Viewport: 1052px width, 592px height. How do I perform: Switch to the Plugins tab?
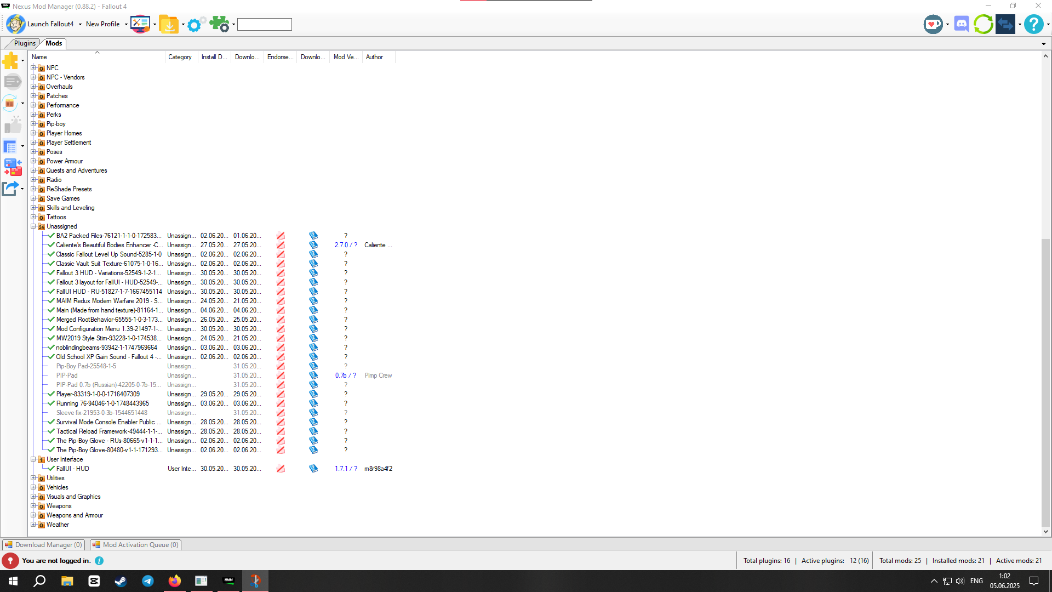point(25,43)
